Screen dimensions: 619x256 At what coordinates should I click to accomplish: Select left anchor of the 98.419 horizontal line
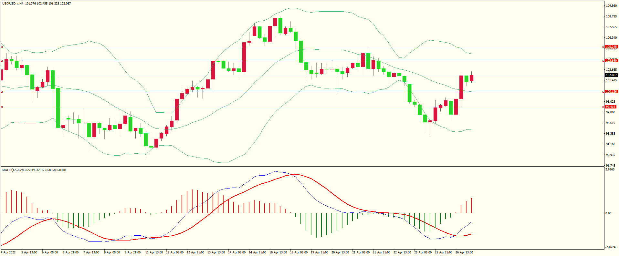(x=2, y=107)
